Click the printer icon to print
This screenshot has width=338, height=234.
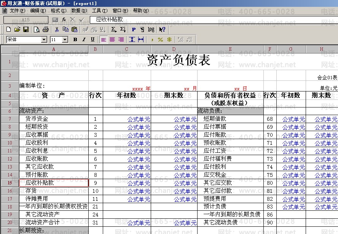[x=46, y=29]
